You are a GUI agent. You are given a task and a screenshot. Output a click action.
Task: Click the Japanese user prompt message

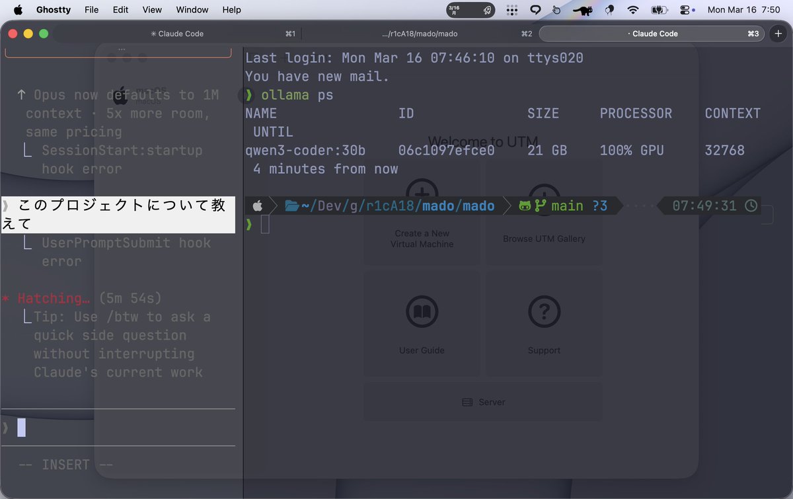(118, 215)
